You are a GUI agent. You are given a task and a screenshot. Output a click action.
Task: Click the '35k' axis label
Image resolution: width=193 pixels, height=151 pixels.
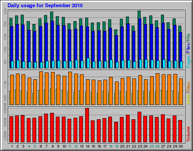click(x=5, y=24)
